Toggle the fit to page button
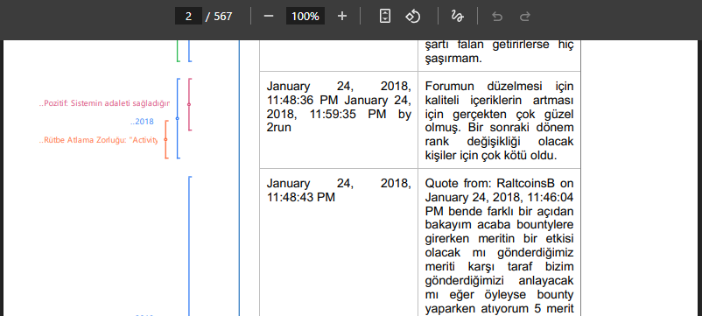 (385, 17)
